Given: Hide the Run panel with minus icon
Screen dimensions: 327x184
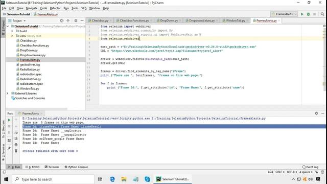Looking at the screenshot, I should click(322, 113).
